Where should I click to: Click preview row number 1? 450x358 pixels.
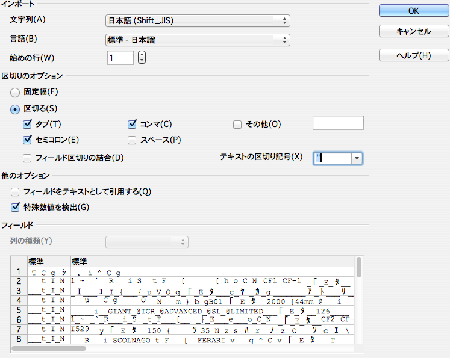click(19, 271)
